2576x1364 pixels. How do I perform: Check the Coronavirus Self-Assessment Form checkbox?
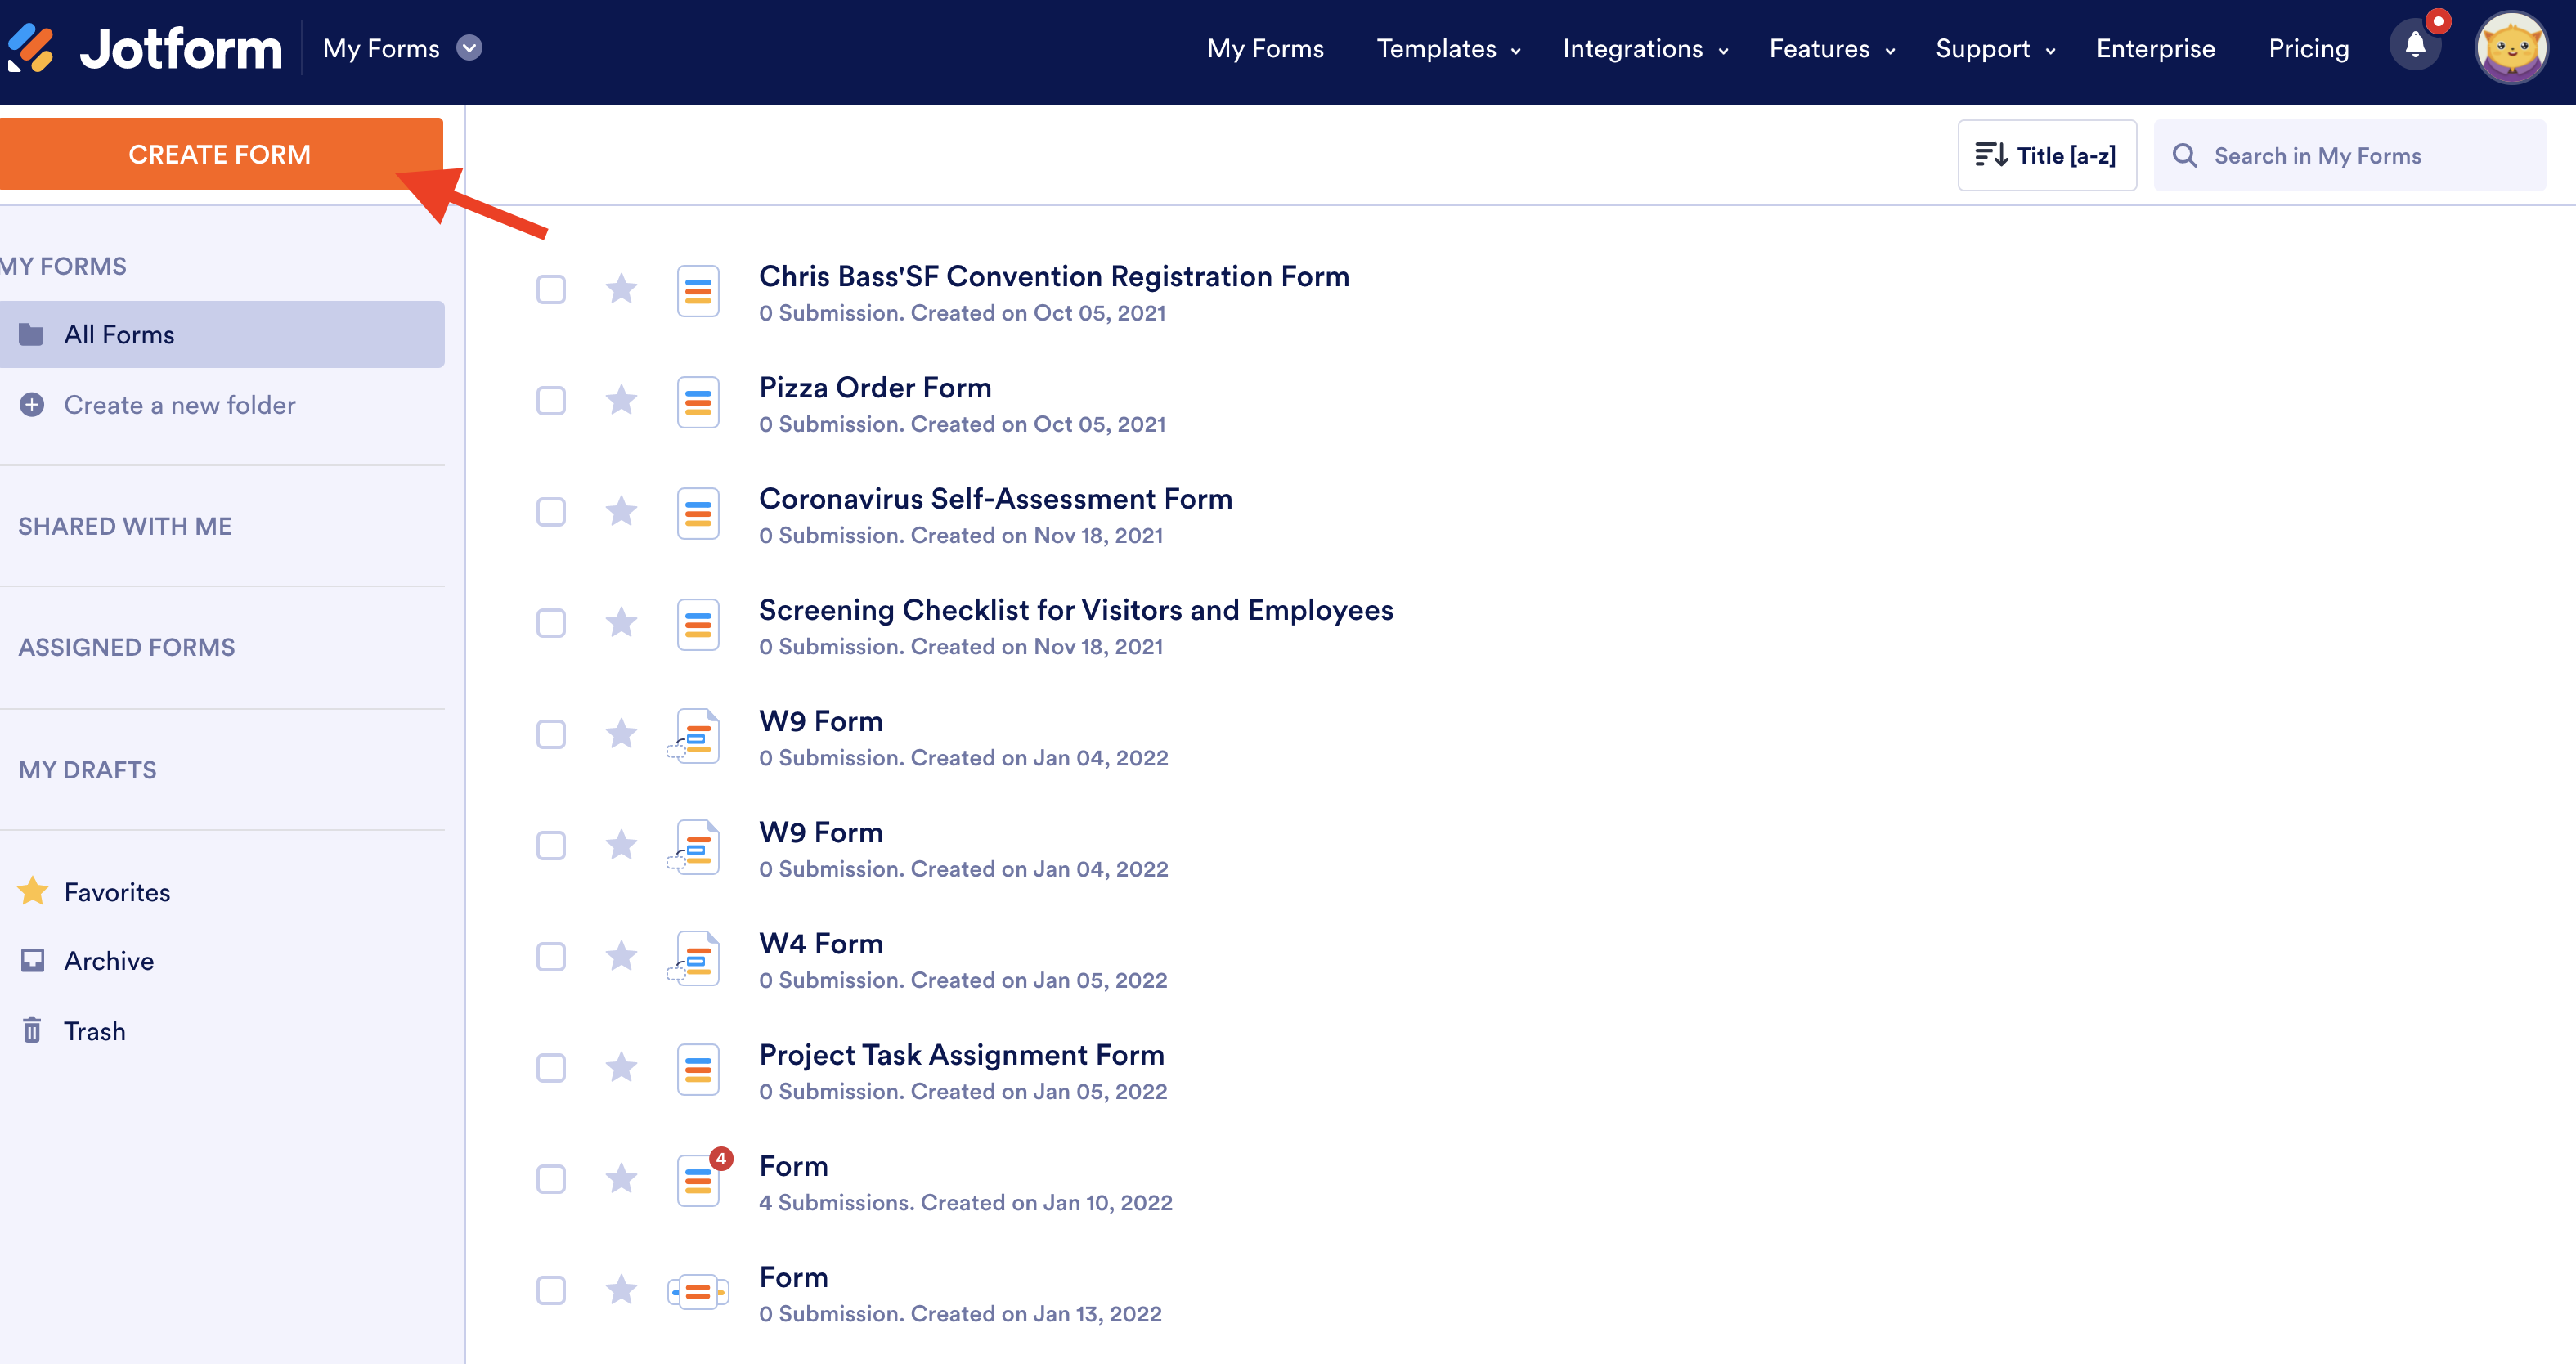pos(551,512)
